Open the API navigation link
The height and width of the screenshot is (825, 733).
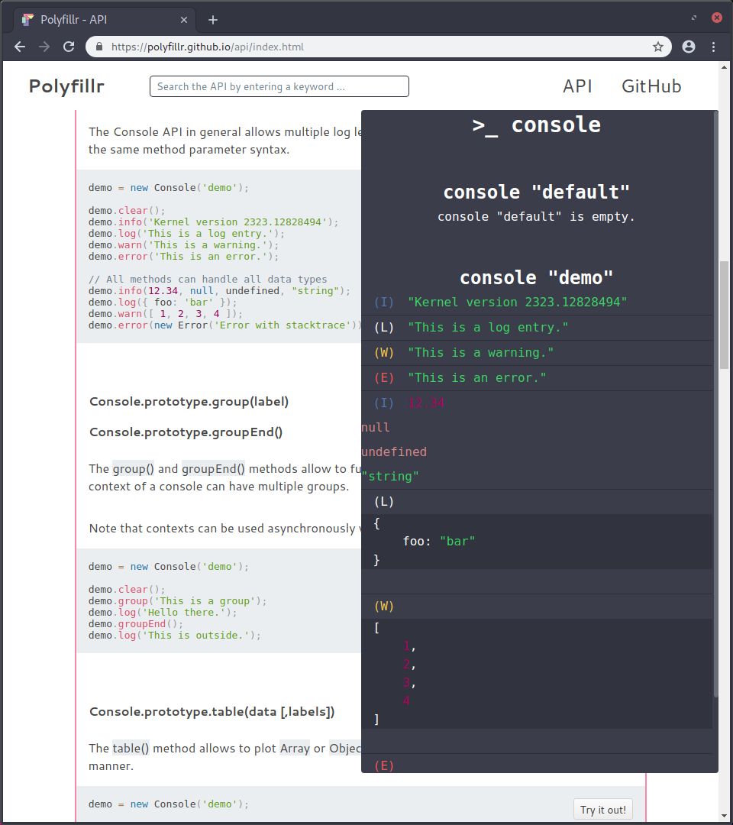click(577, 86)
